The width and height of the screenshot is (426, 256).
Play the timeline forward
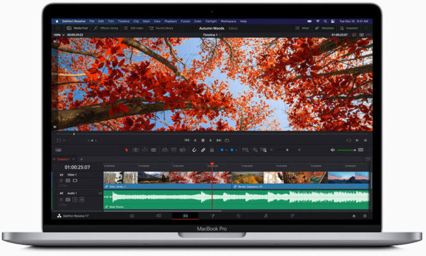click(x=210, y=140)
